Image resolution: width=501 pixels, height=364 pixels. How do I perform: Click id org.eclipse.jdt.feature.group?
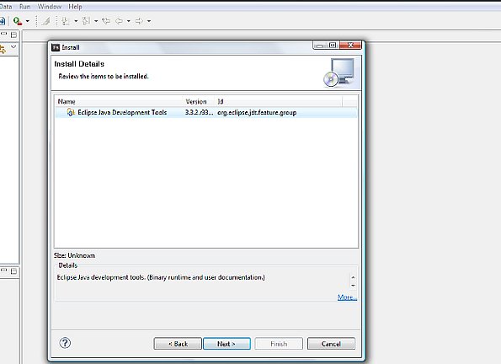(257, 113)
